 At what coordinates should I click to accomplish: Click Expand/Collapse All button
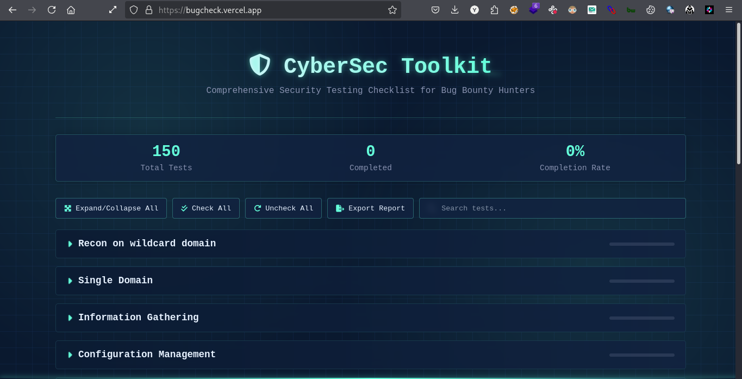point(111,208)
